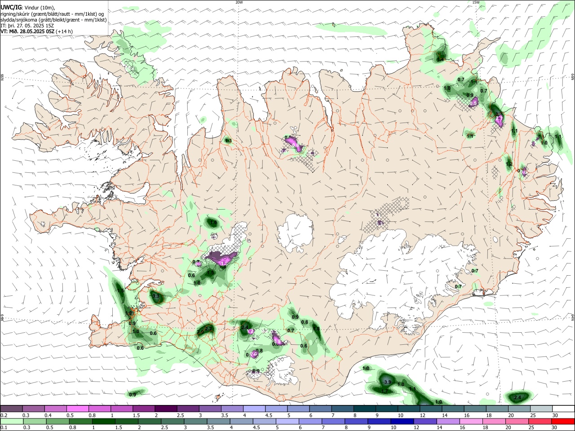
Task: Click the 1.6 precipitation value on the map
Action: click(x=214, y=223)
